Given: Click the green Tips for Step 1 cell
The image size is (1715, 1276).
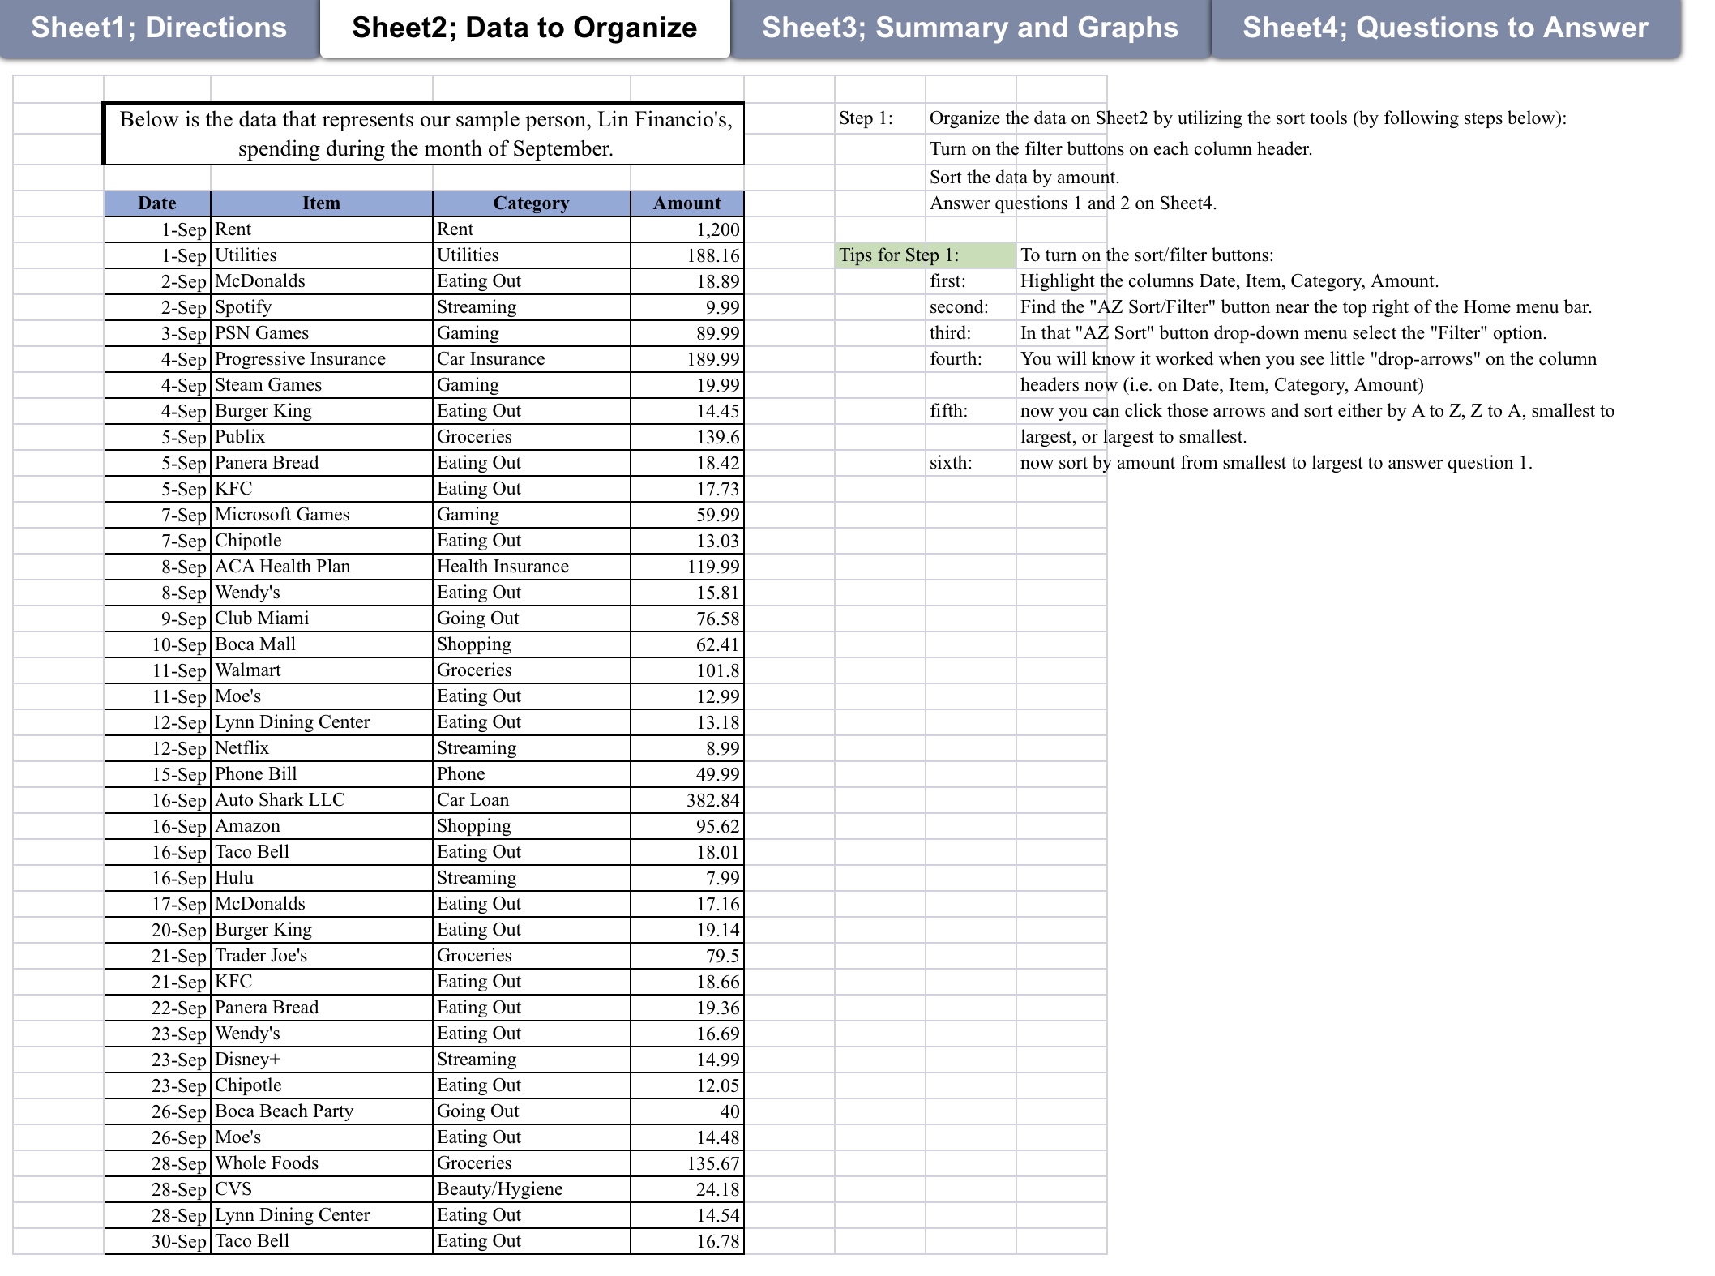Looking at the screenshot, I should [924, 255].
